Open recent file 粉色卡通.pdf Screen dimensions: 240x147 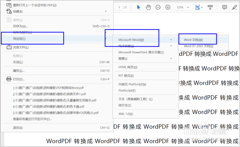click(x=49, y=107)
